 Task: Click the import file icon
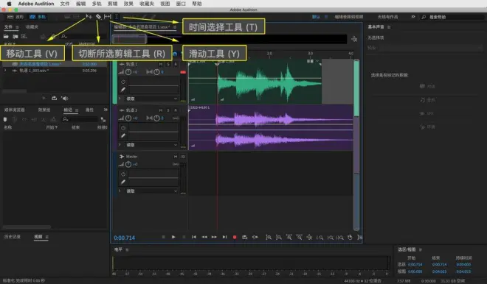click(15, 36)
